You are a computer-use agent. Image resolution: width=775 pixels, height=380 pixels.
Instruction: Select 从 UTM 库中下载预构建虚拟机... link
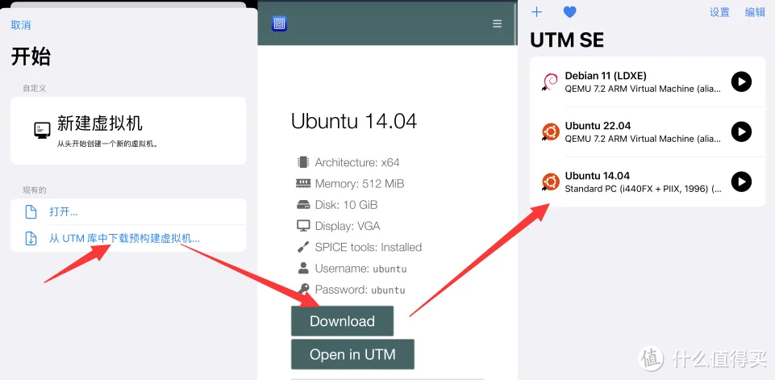pyautogui.click(x=124, y=239)
